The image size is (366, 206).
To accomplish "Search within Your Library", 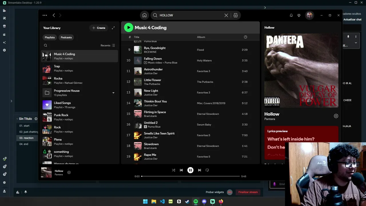I will coord(45,45).
